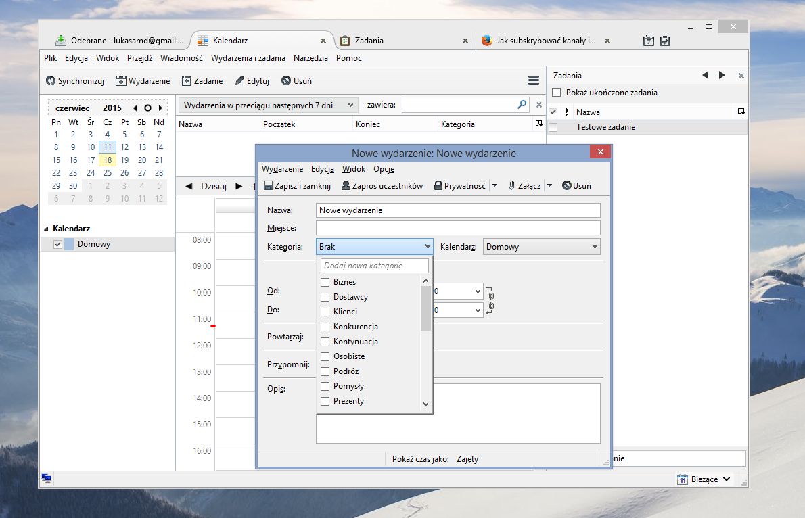Check the Biznes category checkbox
Screen dimensions: 805x518
coord(325,282)
